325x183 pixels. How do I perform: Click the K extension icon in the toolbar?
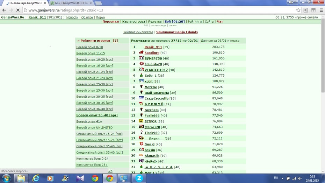(306, 10)
